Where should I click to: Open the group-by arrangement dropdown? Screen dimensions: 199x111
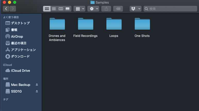(79, 9)
